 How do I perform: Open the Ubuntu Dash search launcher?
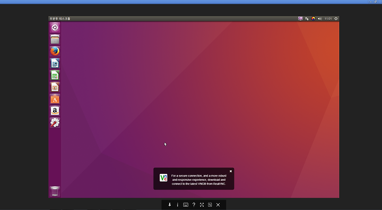coord(55,27)
